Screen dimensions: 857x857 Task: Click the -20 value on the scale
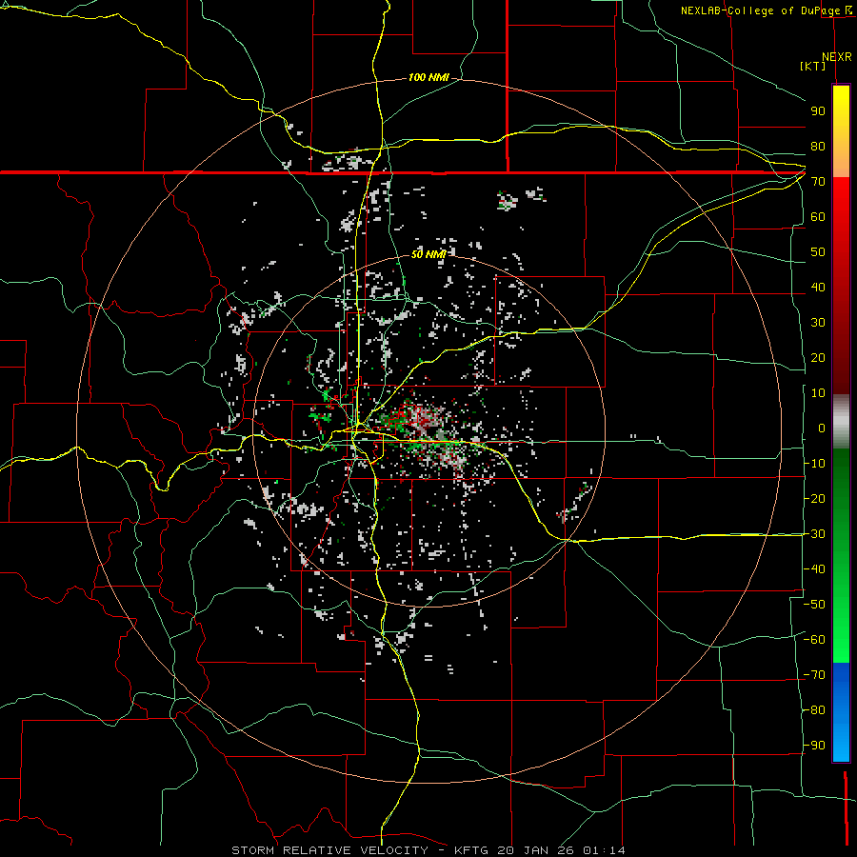[814, 499]
